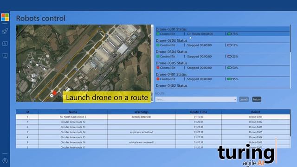Click Drone-0402 in Robot column
The image size is (297, 167).
pos(256,122)
